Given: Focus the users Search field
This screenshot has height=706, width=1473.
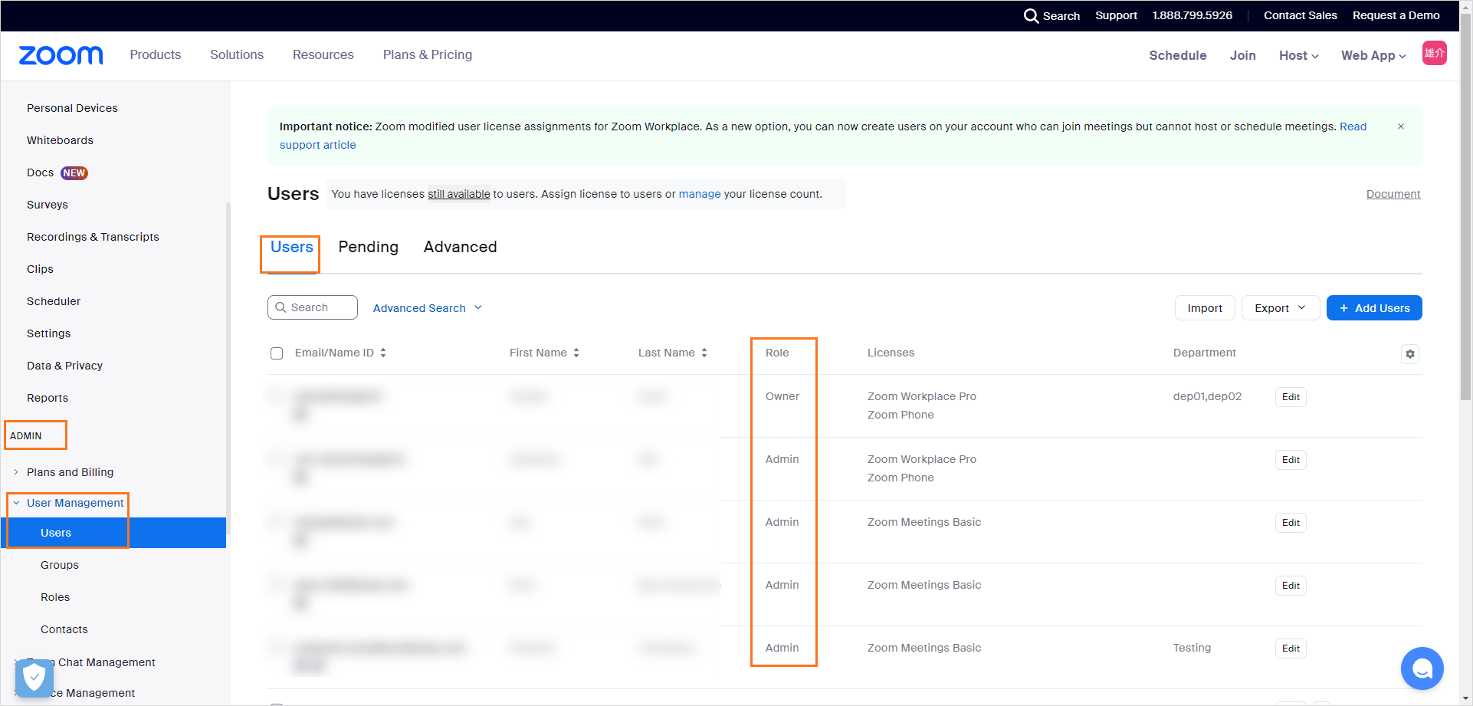Looking at the screenshot, I should point(313,307).
